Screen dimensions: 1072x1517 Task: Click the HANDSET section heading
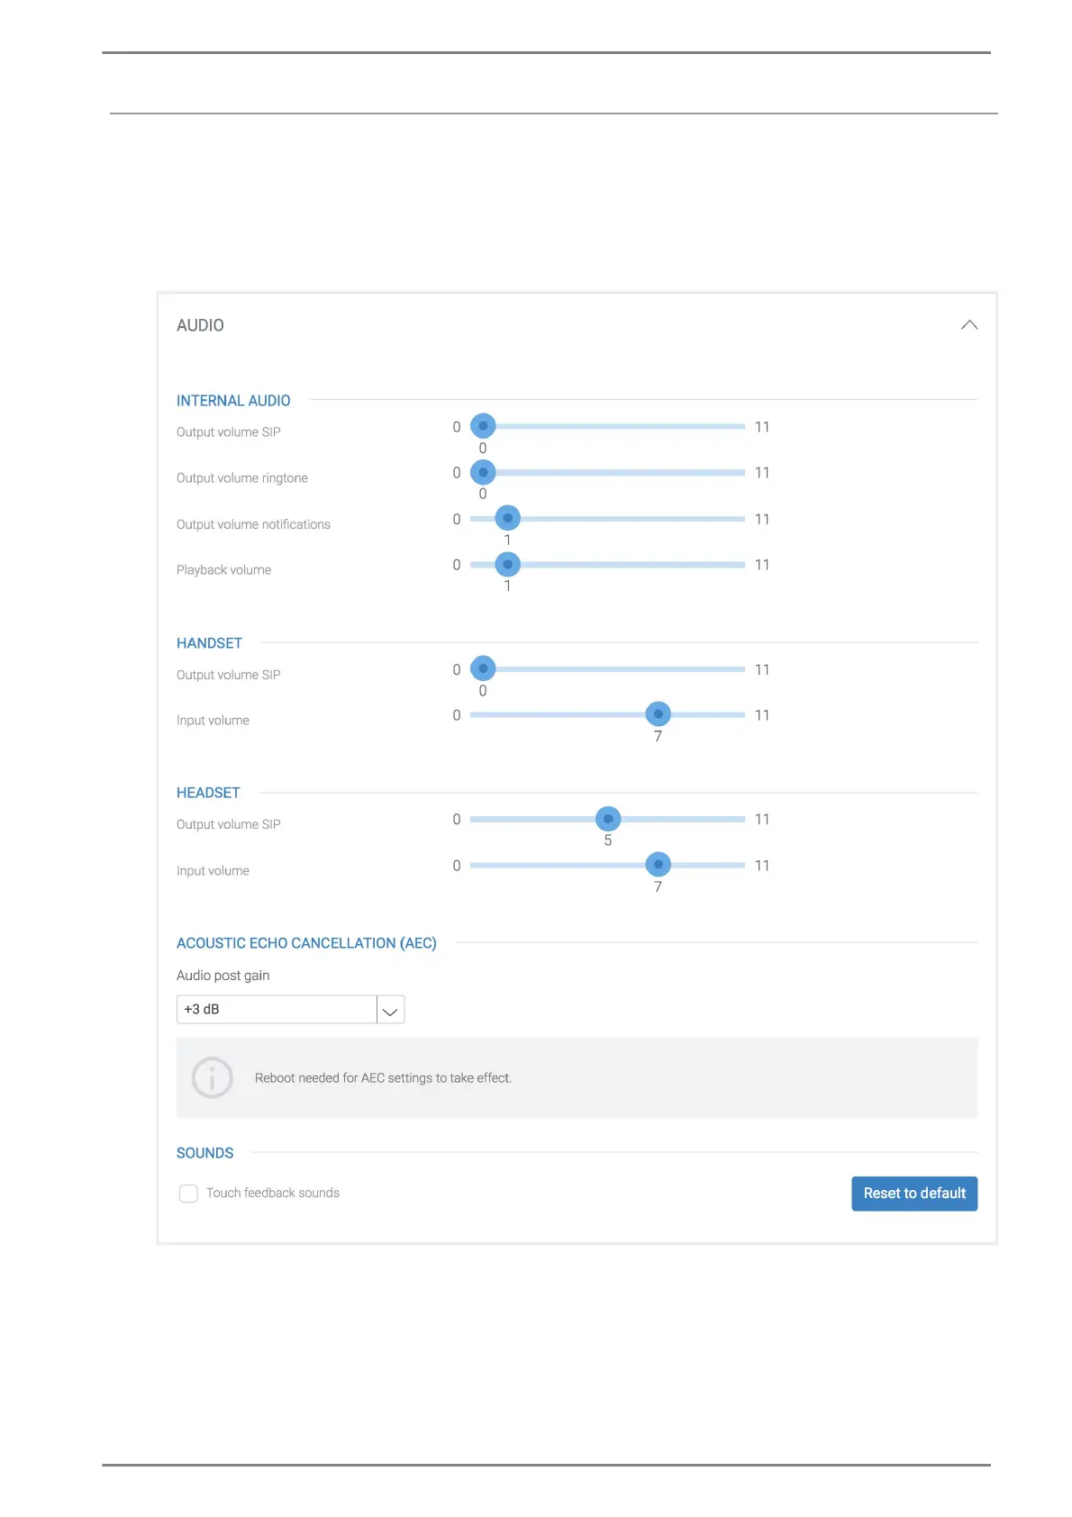pos(209,643)
